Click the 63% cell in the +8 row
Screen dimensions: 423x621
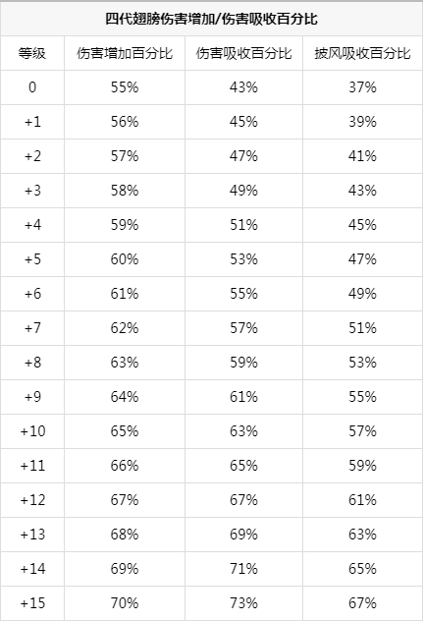[x=125, y=363]
